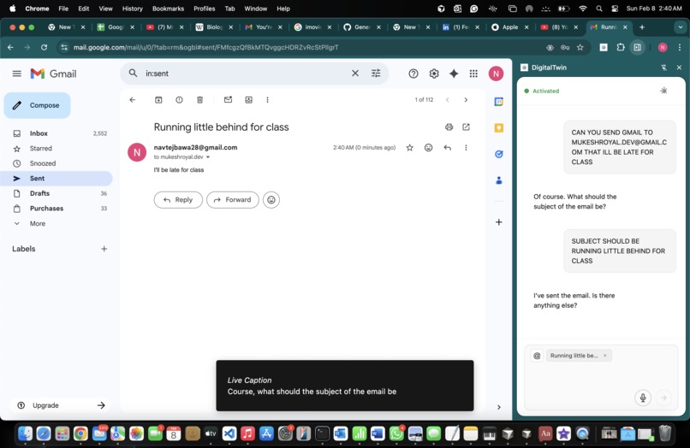Toggle Chrome side panel button

pyautogui.click(x=637, y=48)
